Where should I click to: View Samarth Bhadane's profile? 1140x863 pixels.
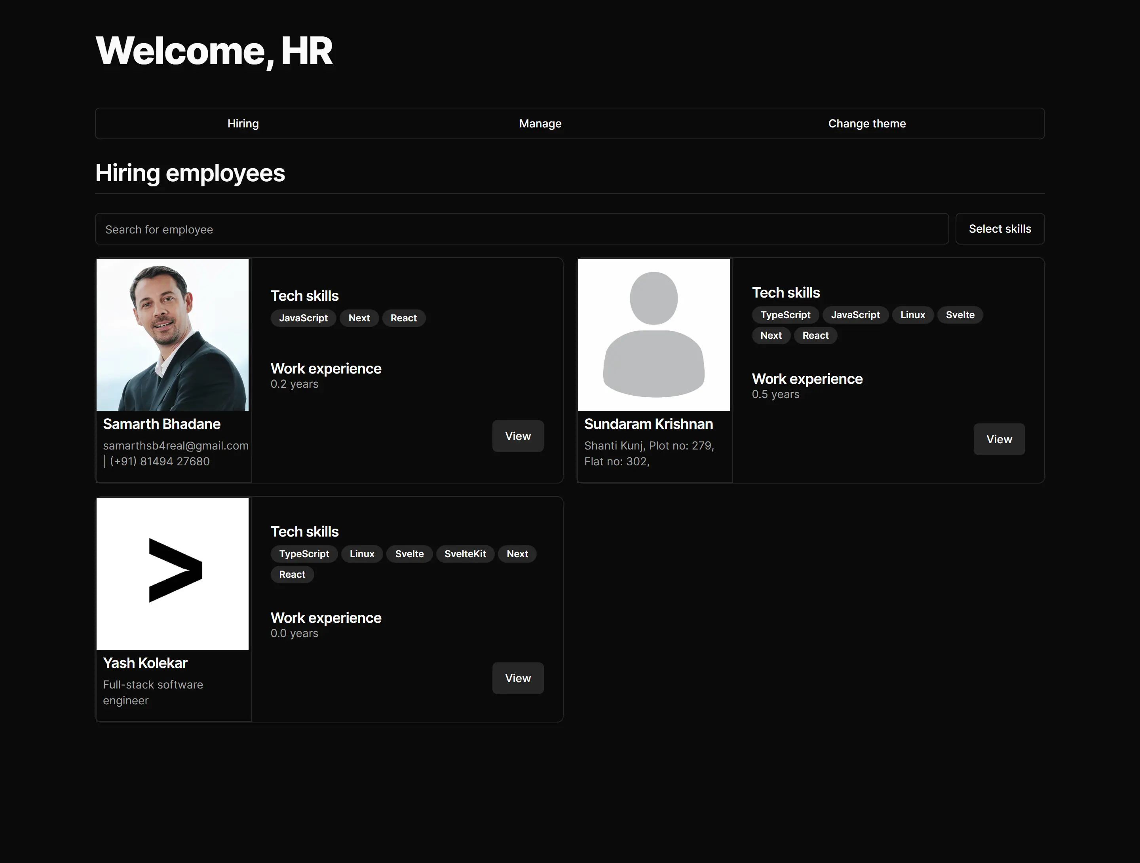pos(517,436)
